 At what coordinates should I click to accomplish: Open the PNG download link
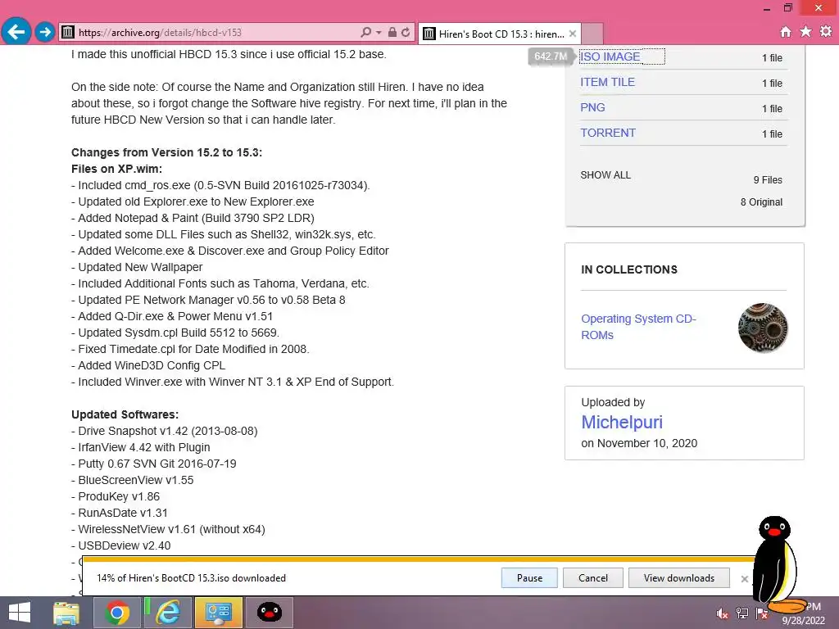[593, 107]
